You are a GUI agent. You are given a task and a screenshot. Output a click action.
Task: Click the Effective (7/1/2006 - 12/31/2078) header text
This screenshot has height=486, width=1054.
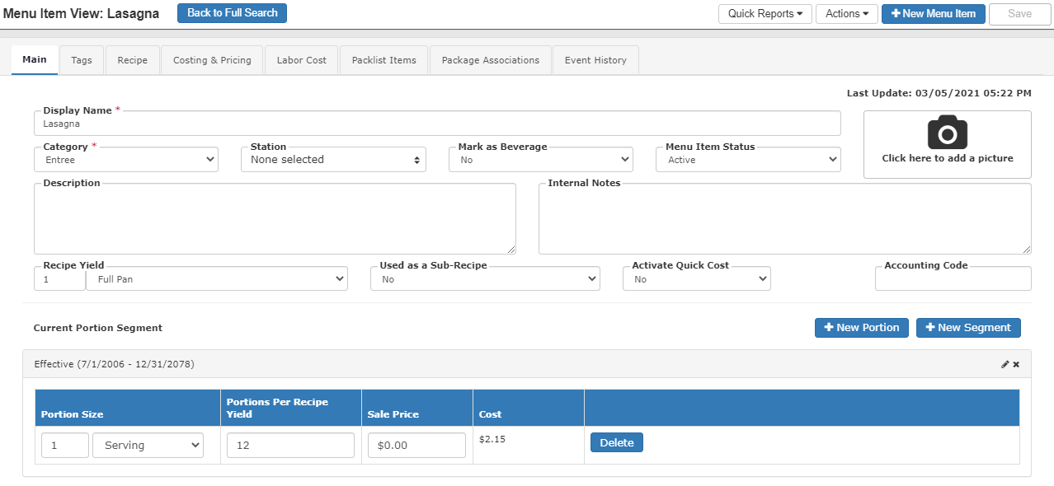click(x=115, y=364)
